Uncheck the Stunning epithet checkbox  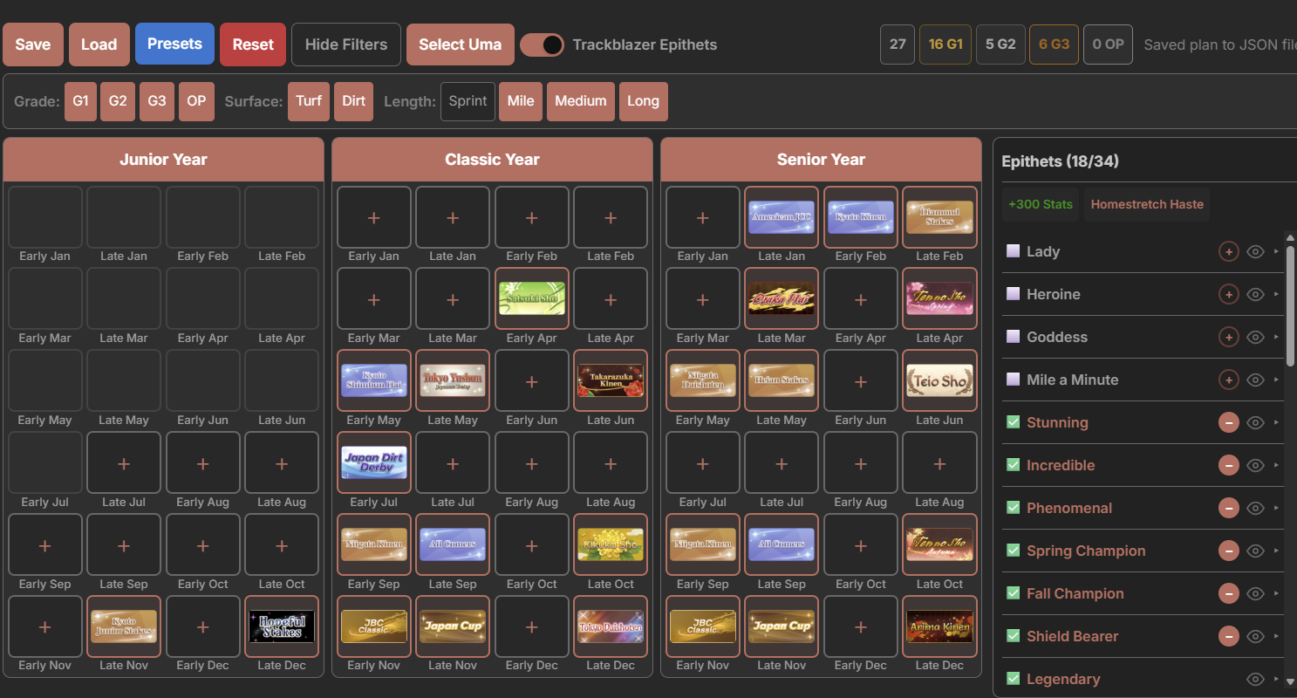click(1013, 422)
